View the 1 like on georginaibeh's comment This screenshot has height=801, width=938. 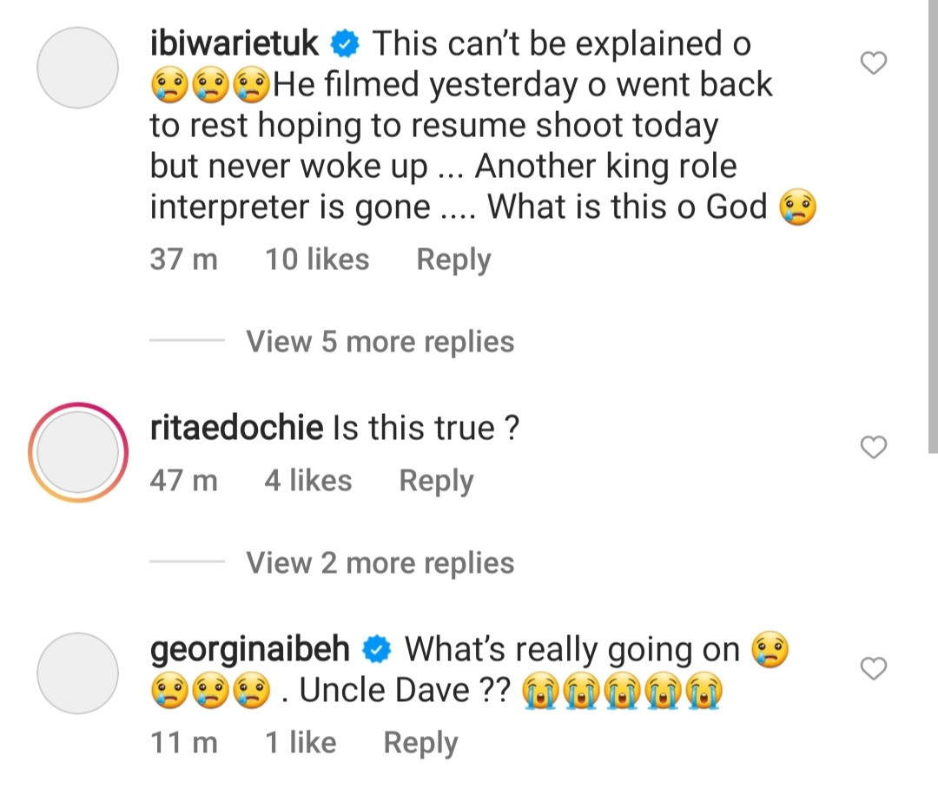[x=300, y=743]
